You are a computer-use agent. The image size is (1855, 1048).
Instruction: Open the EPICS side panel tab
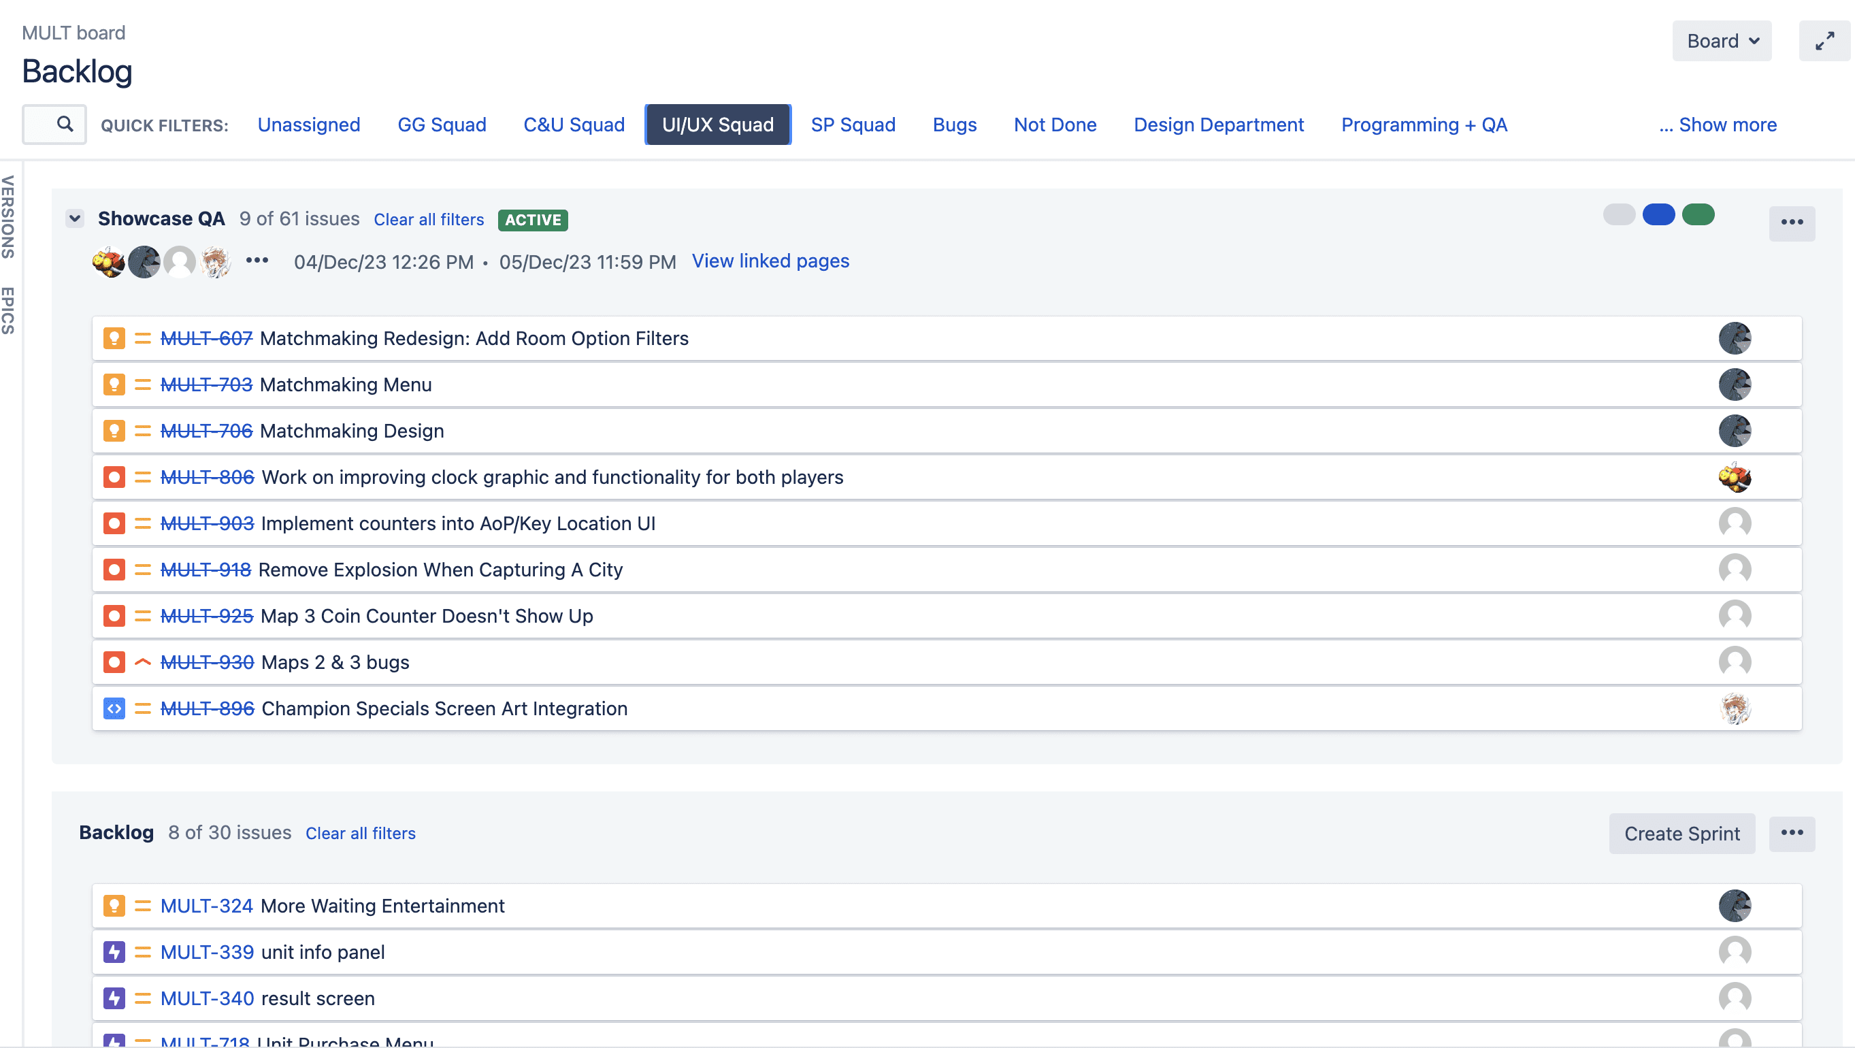[8, 310]
